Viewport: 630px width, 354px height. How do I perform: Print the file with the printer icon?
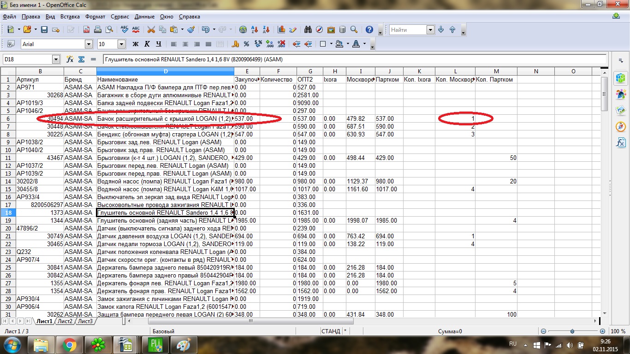(98, 29)
